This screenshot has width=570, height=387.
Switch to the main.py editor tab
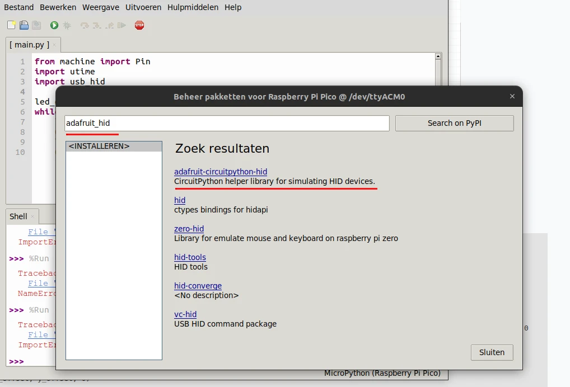29,44
